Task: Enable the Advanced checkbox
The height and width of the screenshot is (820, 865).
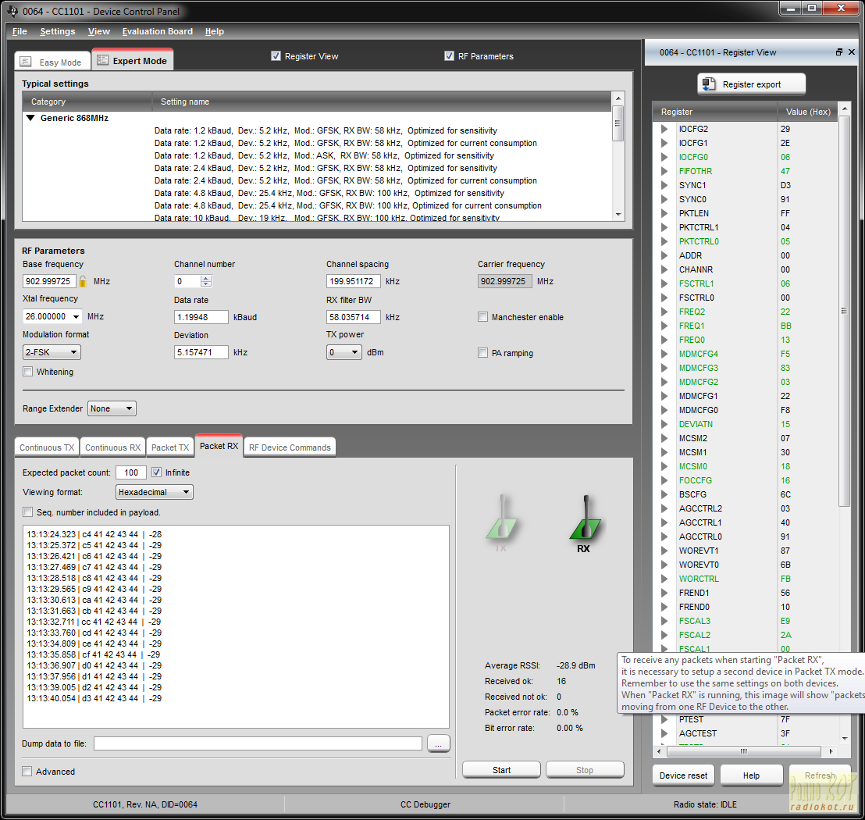Action: 27,772
